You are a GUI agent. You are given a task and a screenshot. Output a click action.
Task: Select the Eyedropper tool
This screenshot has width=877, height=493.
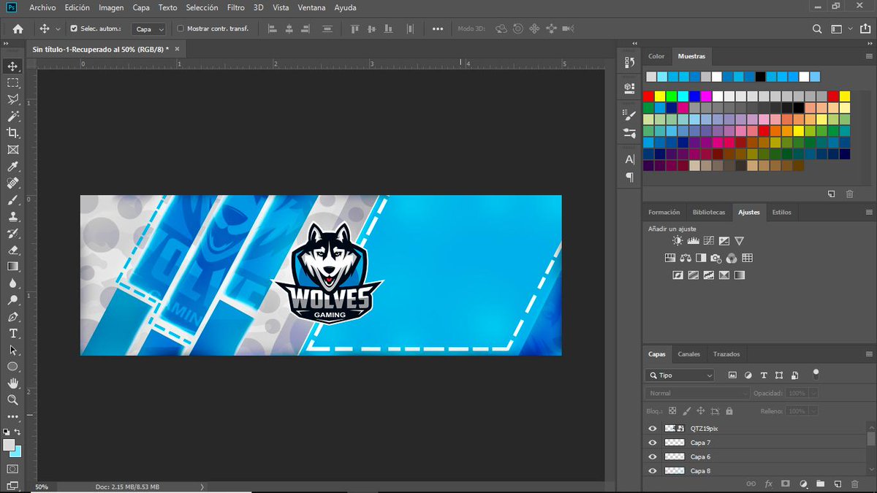click(x=12, y=167)
